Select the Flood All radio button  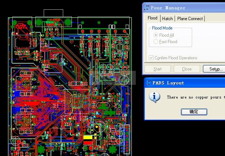click(156, 35)
